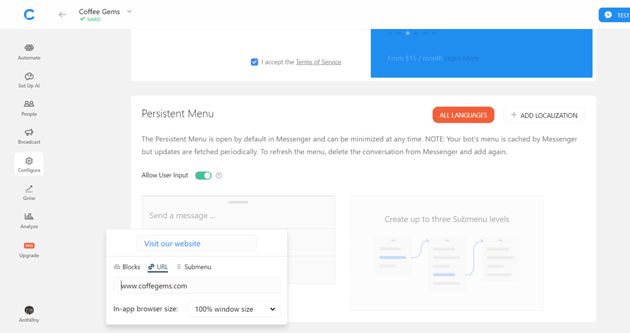Switch to the Blocks tab
The width and height of the screenshot is (630, 333).
[127, 267]
